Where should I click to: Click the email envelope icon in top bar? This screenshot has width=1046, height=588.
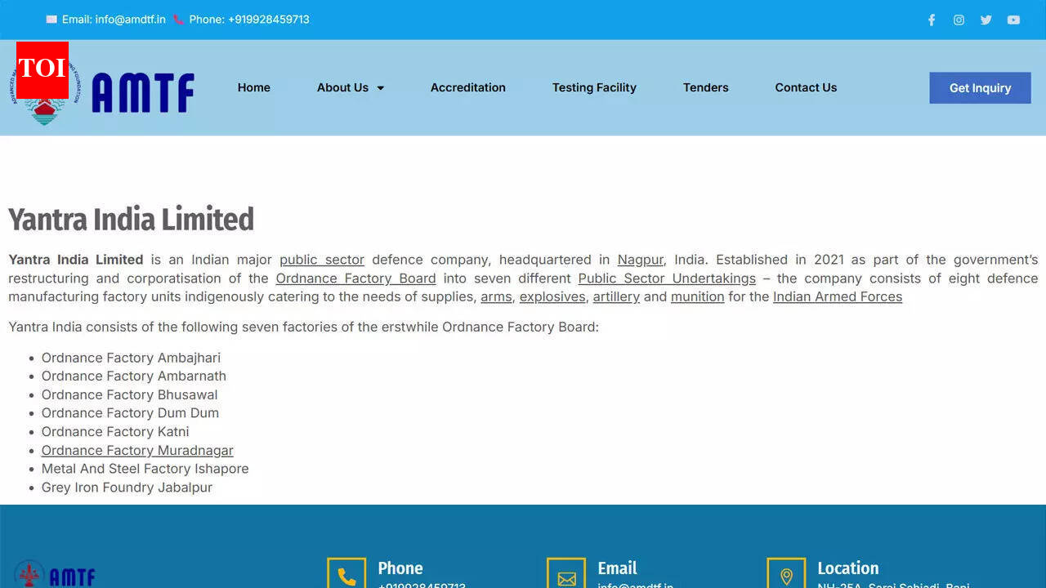click(51, 19)
